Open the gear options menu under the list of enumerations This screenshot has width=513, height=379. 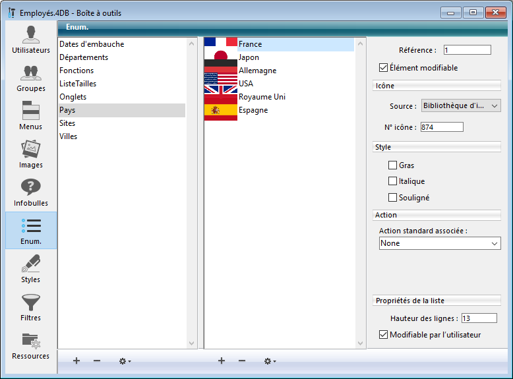(x=124, y=361)
